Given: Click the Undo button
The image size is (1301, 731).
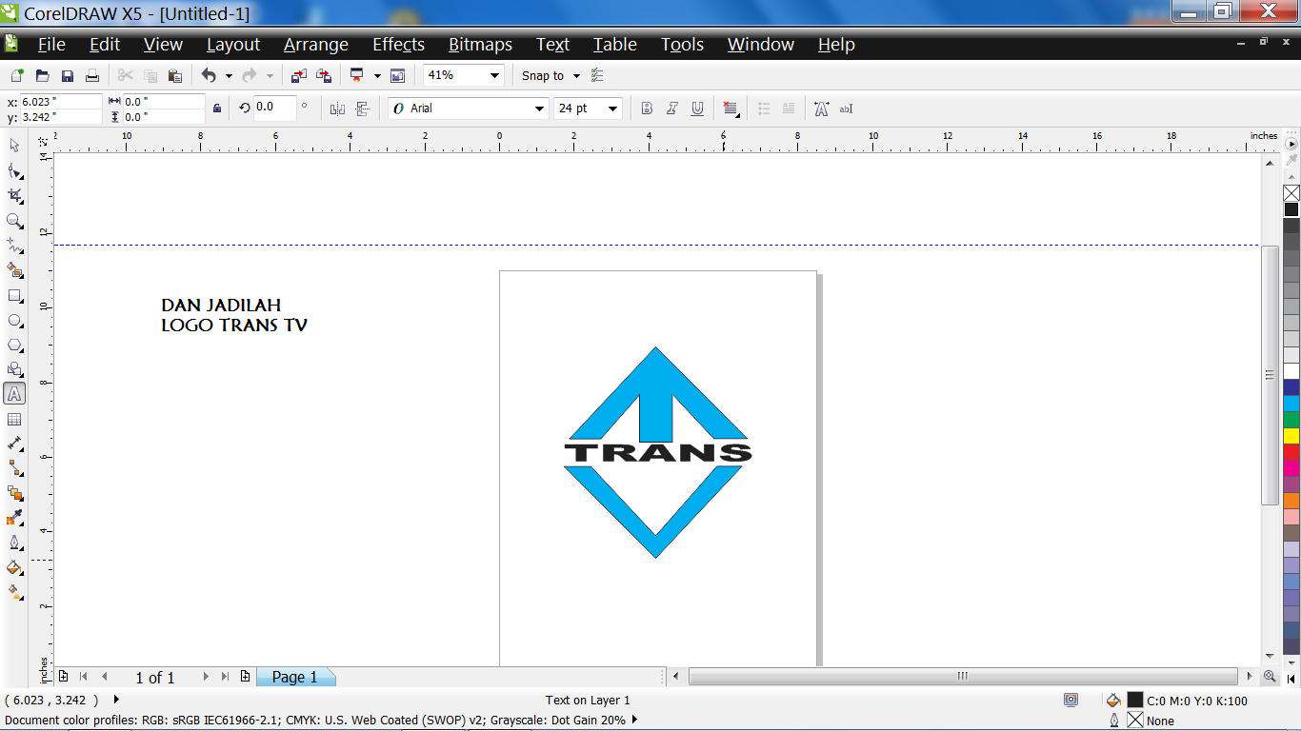Looking at the screenshot, I should tap(209, 75).
